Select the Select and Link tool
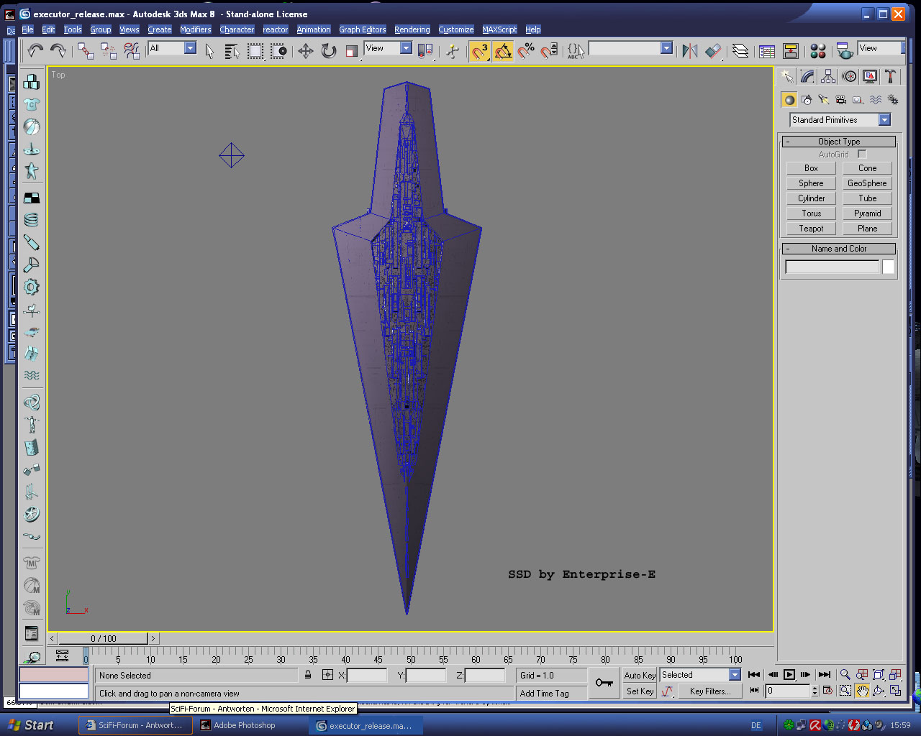The width and height of the screenshot is (921, 736). [x=86, y=50]
